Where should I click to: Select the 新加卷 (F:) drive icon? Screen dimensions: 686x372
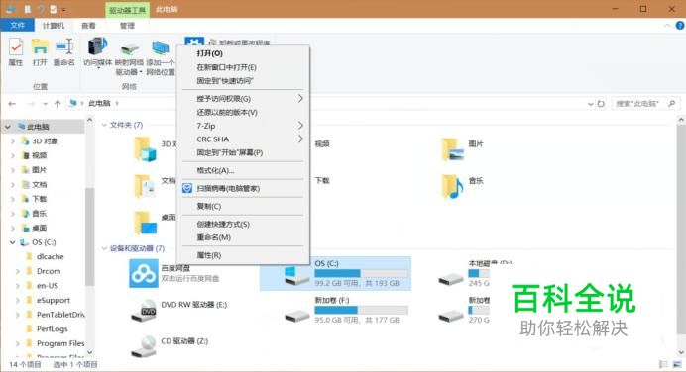point(297,316)
